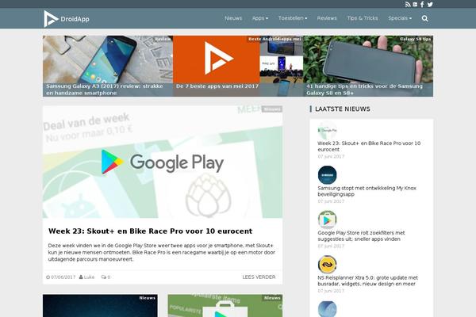
Task: Click the blue round thumbnail at sidebar bottom
Action: coord(327,309)
